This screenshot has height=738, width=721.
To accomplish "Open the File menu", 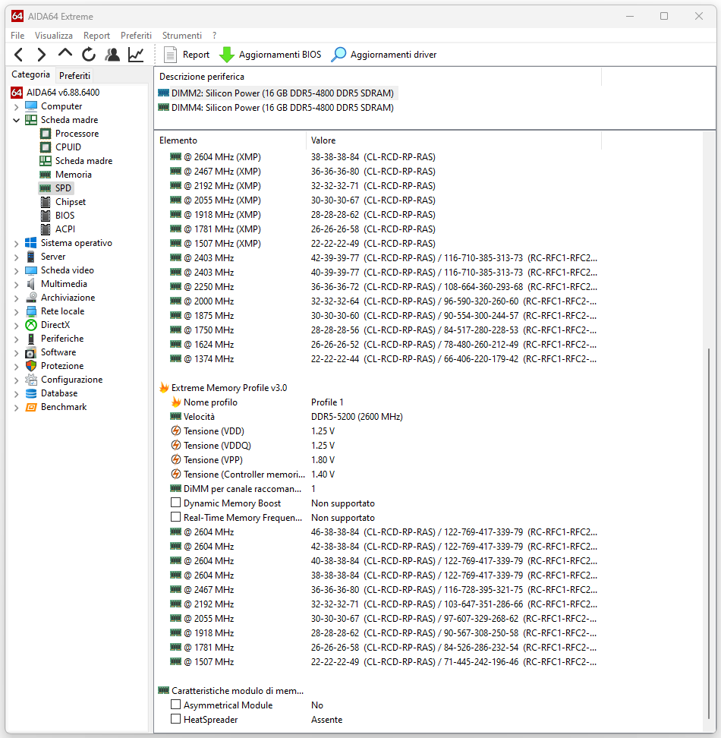I will [17, 35].
